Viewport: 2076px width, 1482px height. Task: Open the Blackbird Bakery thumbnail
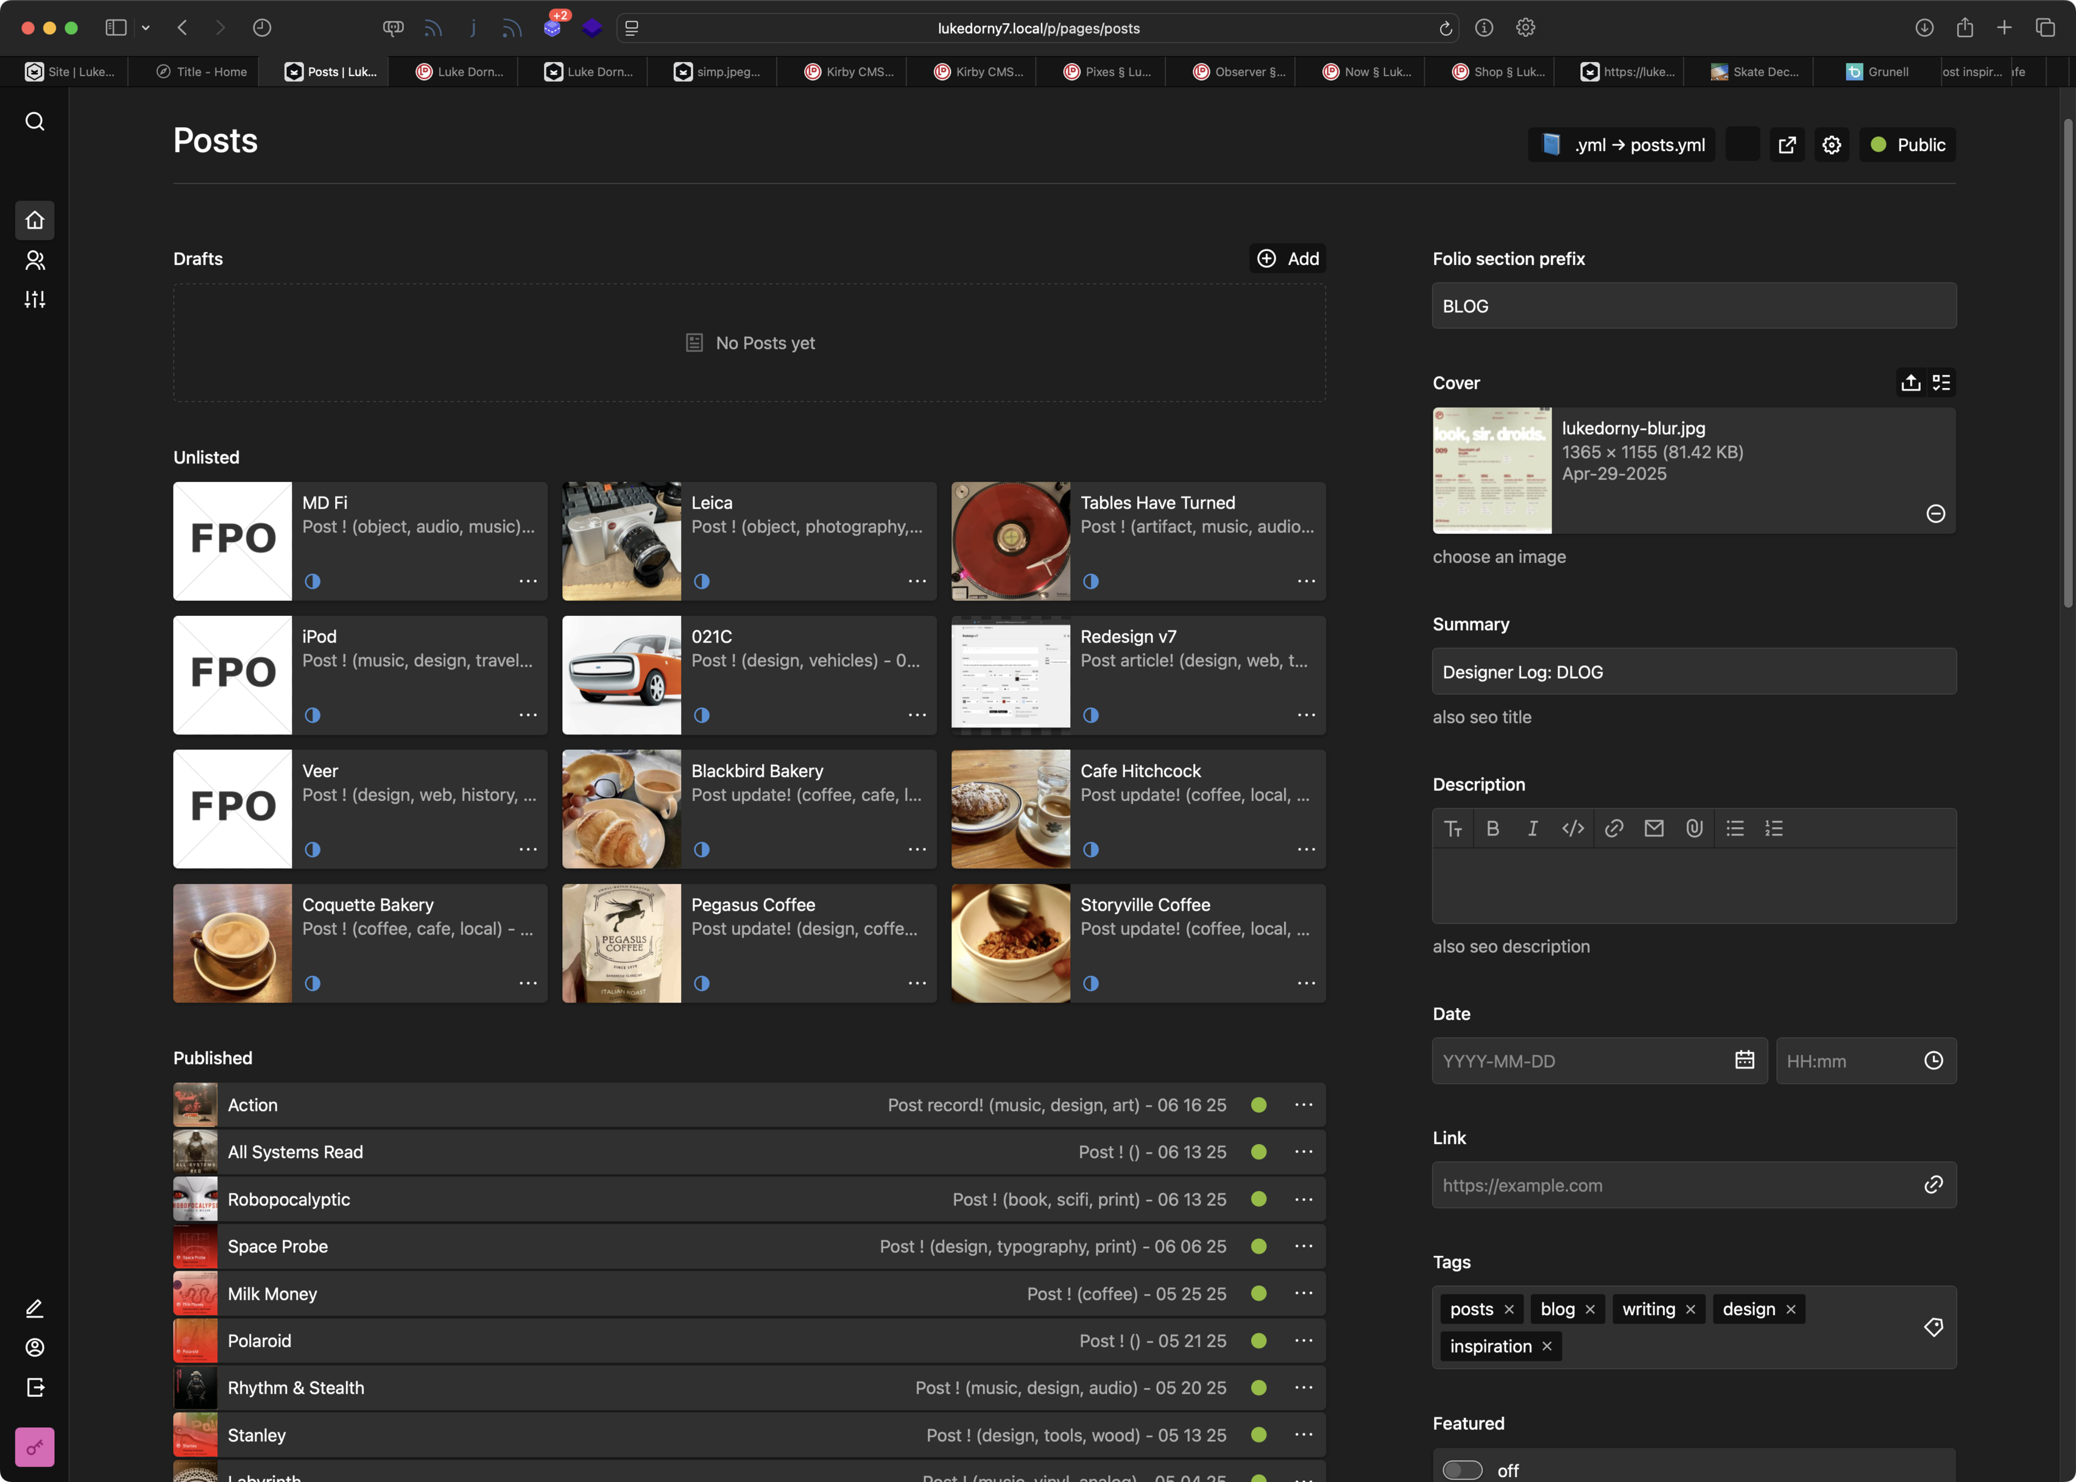coord(621,810)
